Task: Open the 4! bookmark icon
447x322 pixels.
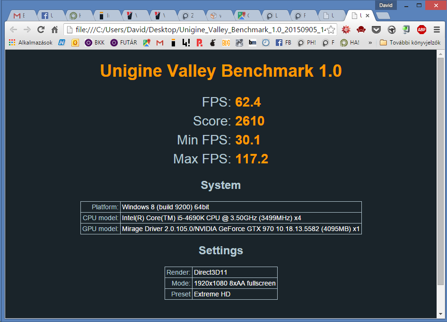Action: [x=186, y=43]
